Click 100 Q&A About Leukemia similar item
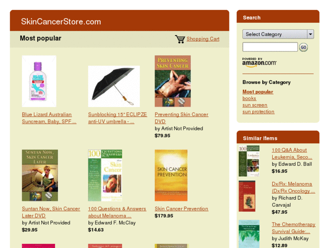 point(292,153)
